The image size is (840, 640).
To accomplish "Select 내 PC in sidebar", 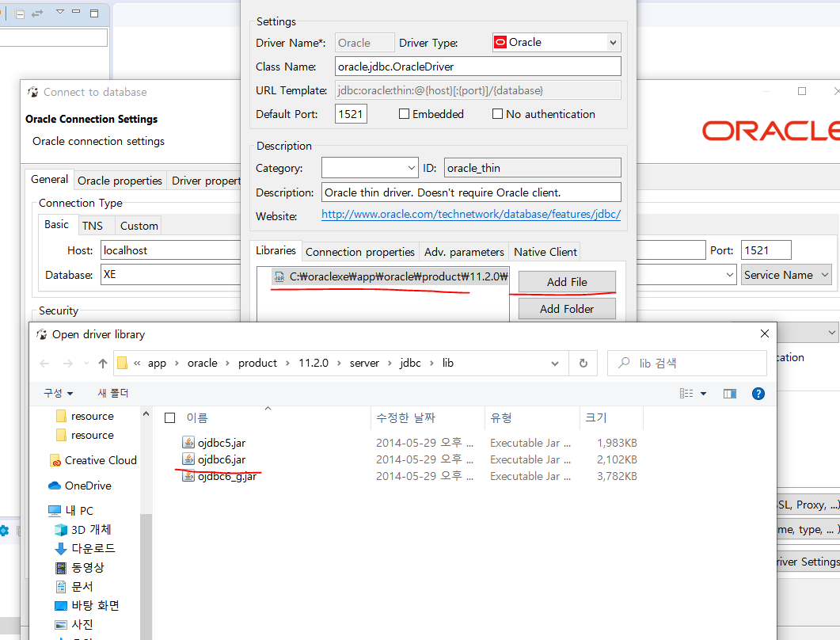I will click(70, 510).
